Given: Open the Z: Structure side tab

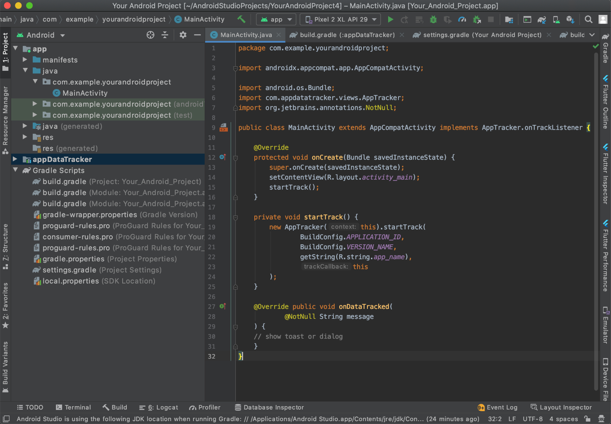Looking at the screenshot, I should click(x=5, y=246).
